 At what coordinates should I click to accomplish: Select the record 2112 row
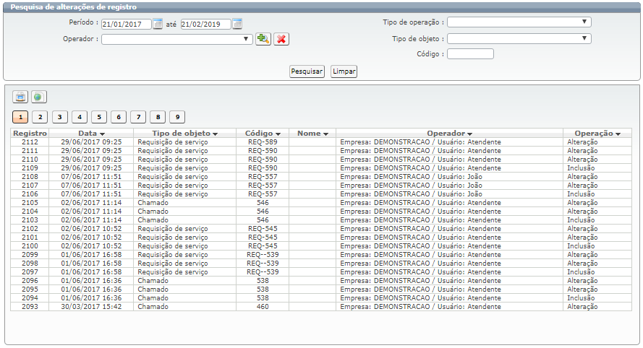[30, 142]
